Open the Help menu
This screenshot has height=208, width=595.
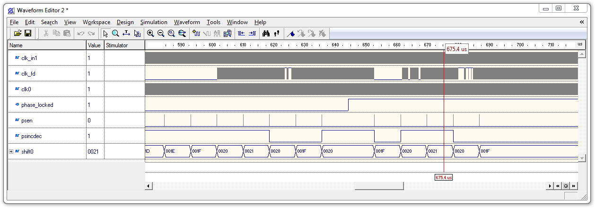[260, 22]
